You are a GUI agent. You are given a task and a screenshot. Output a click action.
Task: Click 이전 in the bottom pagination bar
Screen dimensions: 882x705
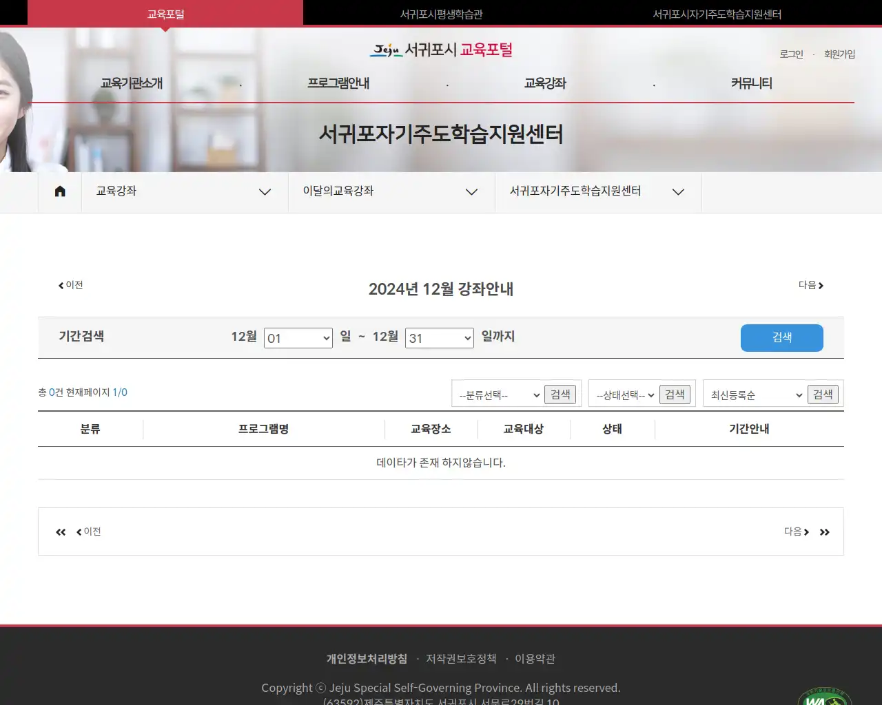point(88,532)
